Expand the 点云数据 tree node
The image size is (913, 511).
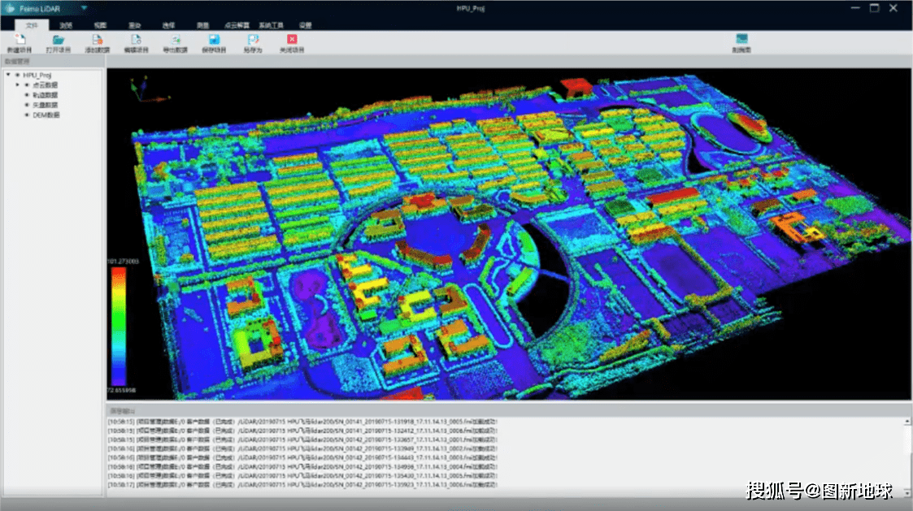(x=18, y=84)
